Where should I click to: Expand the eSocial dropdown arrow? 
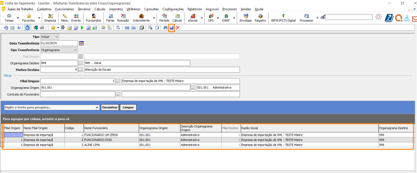click(x=201, y=18)
